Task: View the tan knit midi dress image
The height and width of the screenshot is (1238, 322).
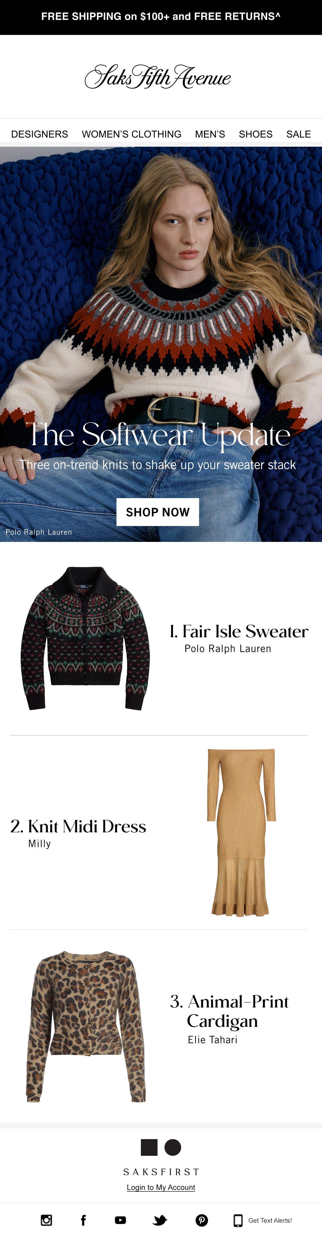Action: [x=241, y=832]
